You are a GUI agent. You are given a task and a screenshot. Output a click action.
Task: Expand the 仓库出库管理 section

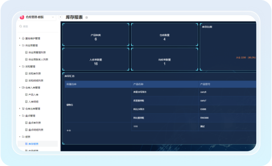[19, 109]
